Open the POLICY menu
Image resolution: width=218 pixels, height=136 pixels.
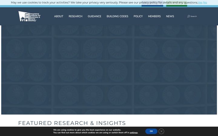138,16
